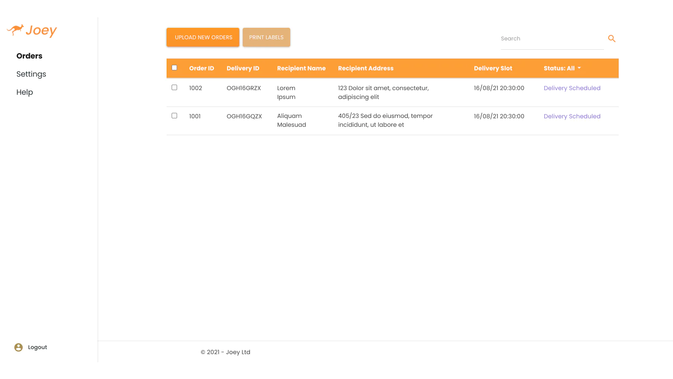Open Delivery Scheduled status for order 1001
673x379 pixels.
pyautogui.click(x=572, y=116)
